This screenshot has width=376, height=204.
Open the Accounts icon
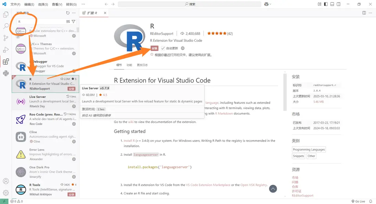6,181
